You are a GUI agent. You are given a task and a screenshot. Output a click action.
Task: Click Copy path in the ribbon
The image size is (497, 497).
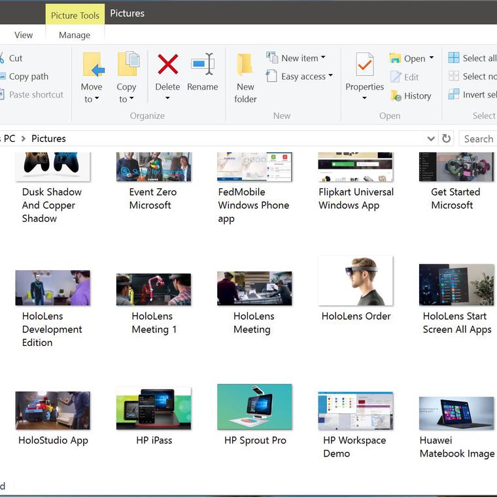click(x=28, y=77)
